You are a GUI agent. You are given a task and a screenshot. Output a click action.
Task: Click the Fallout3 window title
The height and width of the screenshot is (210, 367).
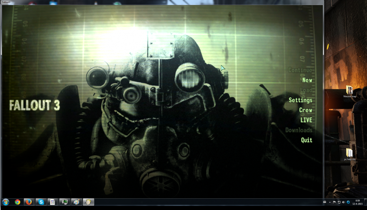point(6,2)
